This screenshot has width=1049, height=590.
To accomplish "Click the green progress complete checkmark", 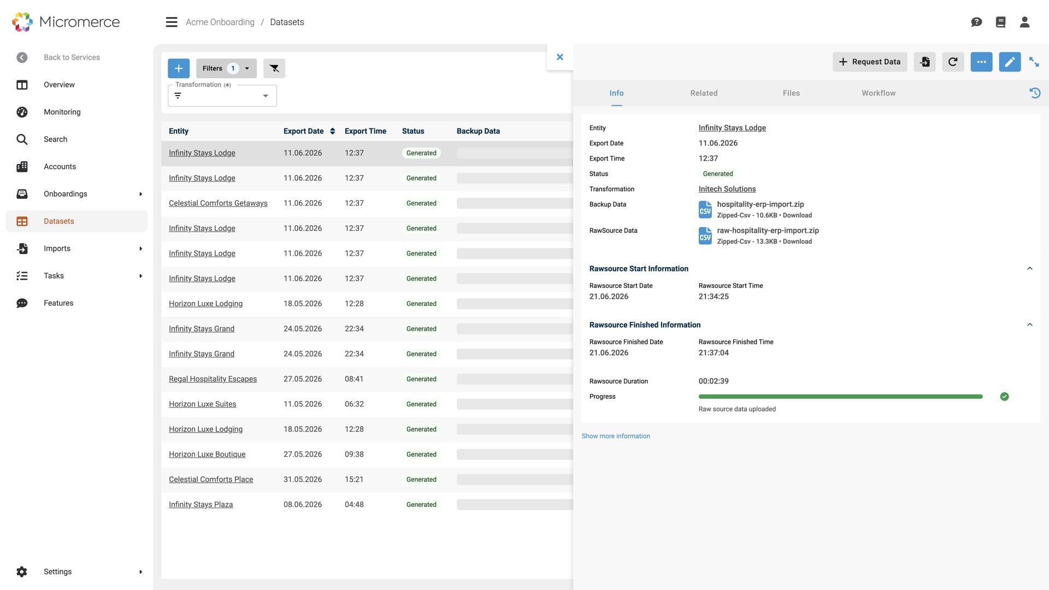I will [1004, 397].
